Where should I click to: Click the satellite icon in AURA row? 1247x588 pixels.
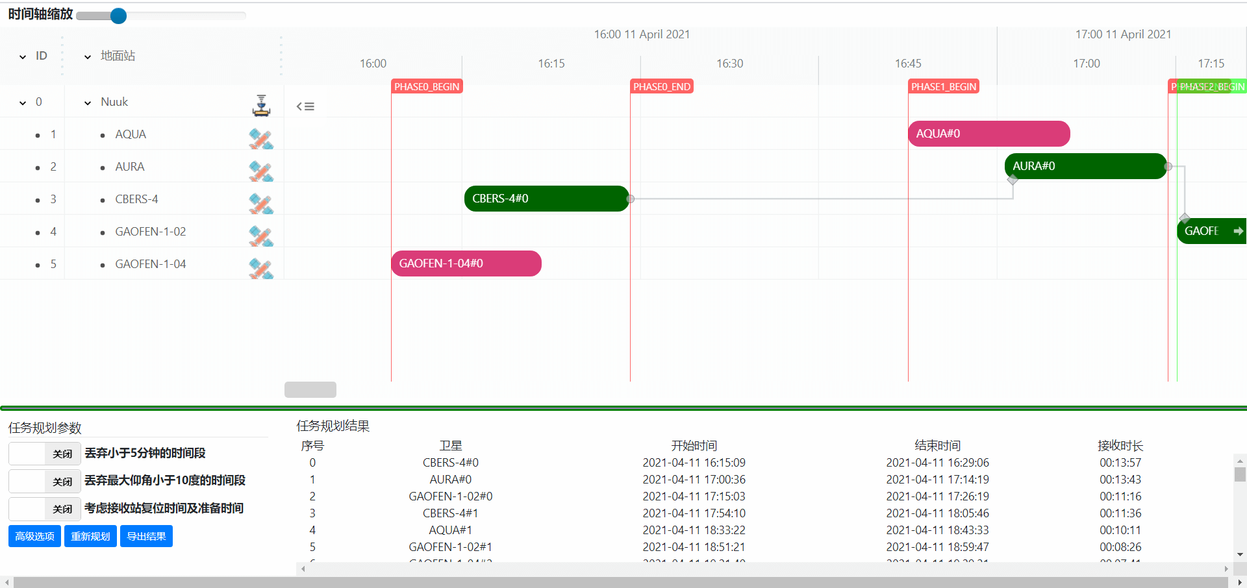(x=261, y=171)
